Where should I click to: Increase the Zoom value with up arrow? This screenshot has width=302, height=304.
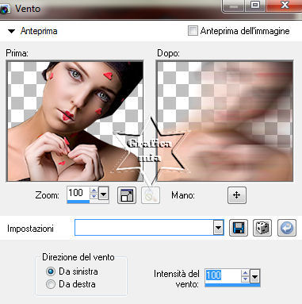coord(94,190)
